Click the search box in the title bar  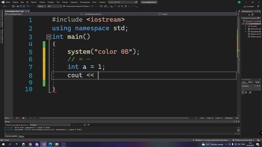point(123,2)
